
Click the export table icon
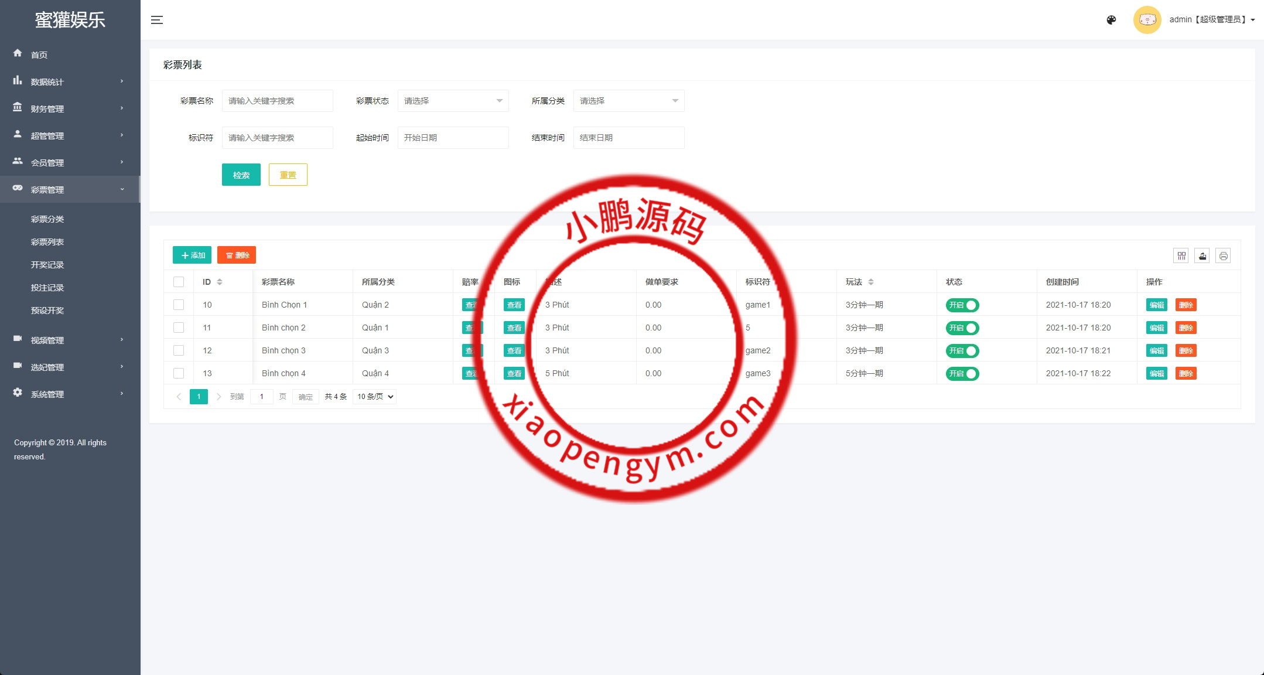[x=1202, y=255]
